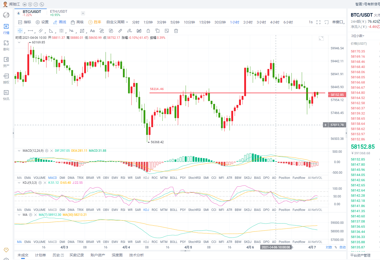Screen dimensions: 380x260
Task: Click the detach window icon beside fullscreen
Action: coord(327,22)
